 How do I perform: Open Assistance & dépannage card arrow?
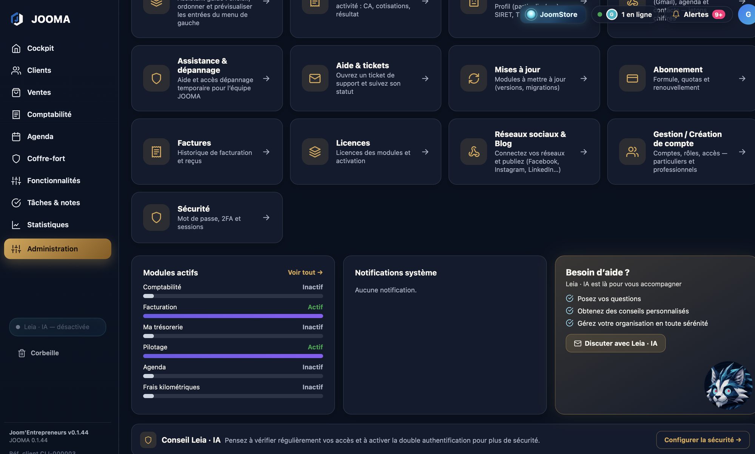pos(266,79)
